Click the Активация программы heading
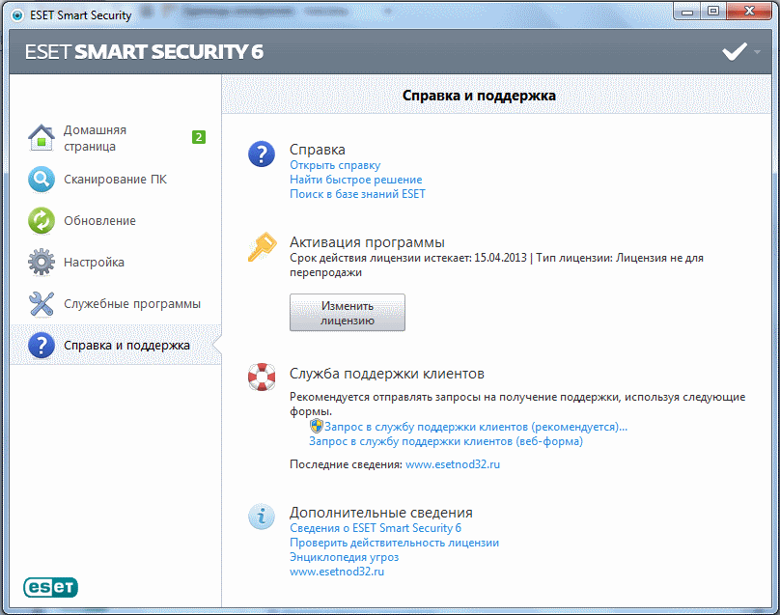780x615 pixels. tap(367, 242)
